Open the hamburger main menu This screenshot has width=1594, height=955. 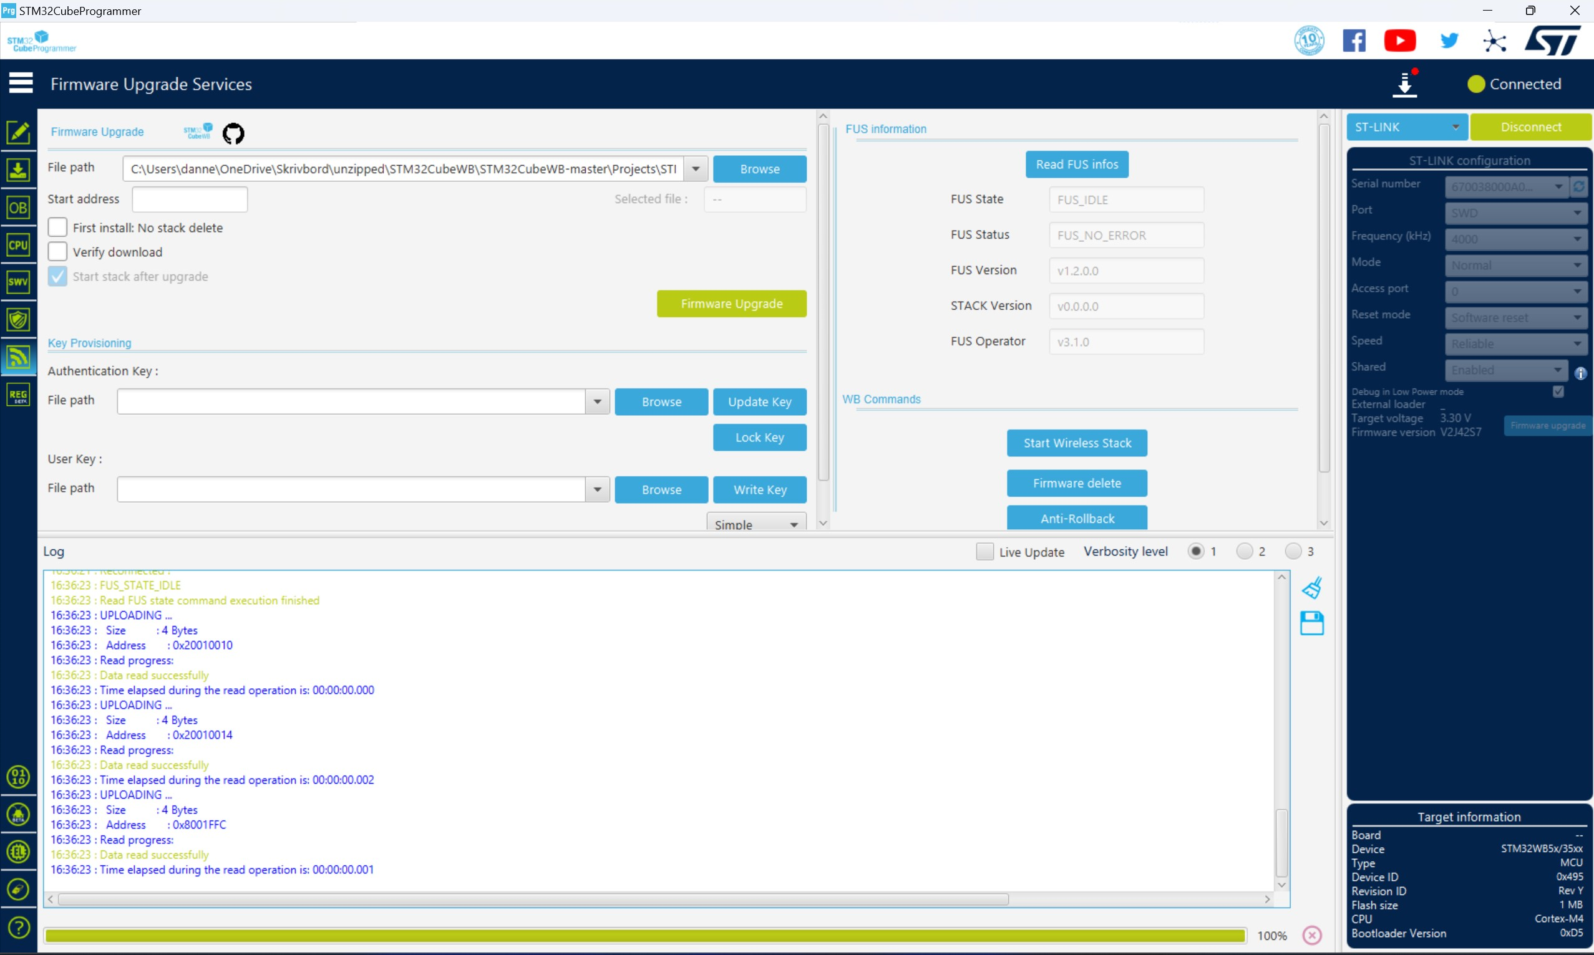21,83
